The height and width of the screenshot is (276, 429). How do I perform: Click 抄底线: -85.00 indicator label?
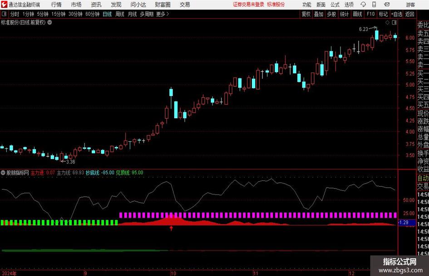100,173
